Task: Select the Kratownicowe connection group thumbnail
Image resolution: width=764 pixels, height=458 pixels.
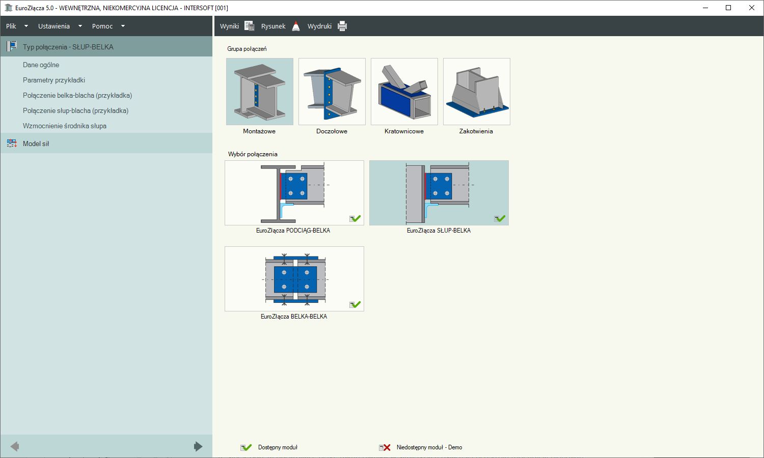Action: 404,92
